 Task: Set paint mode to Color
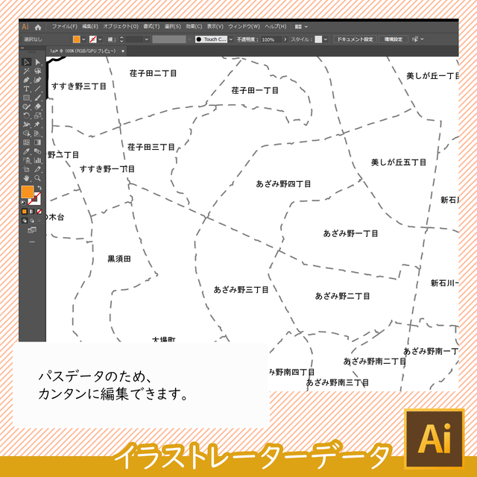tap(25, 212)
